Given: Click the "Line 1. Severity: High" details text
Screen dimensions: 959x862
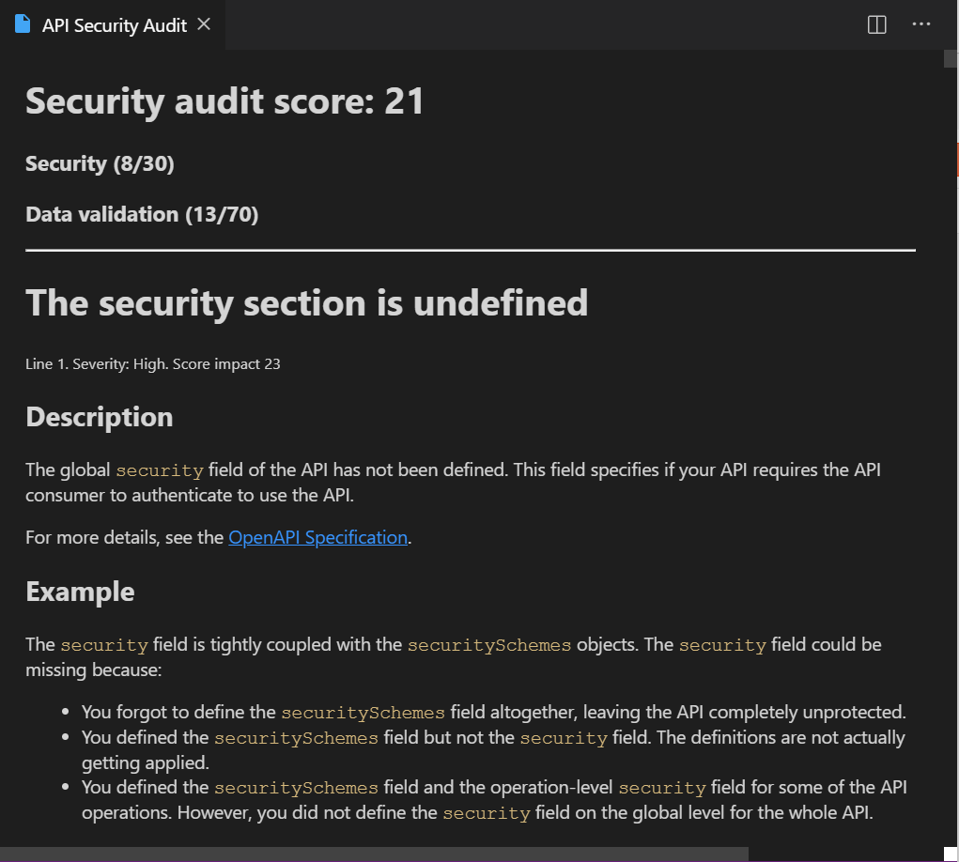Looking at the screenshot, I should pos(152,364).
